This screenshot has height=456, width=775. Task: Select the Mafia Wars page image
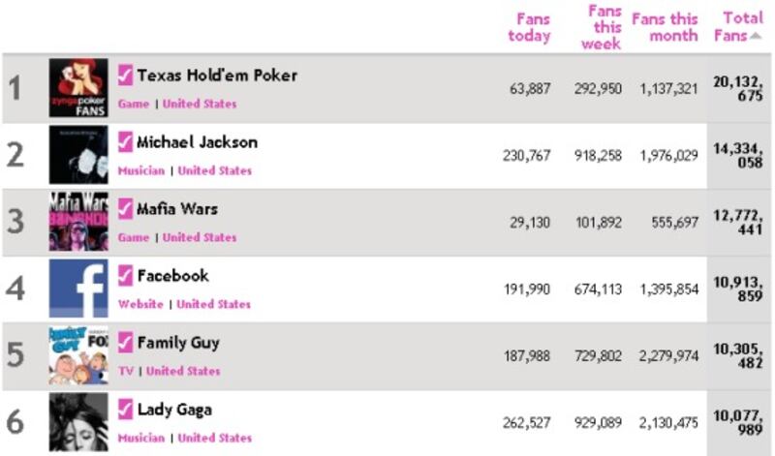point(78,222)
